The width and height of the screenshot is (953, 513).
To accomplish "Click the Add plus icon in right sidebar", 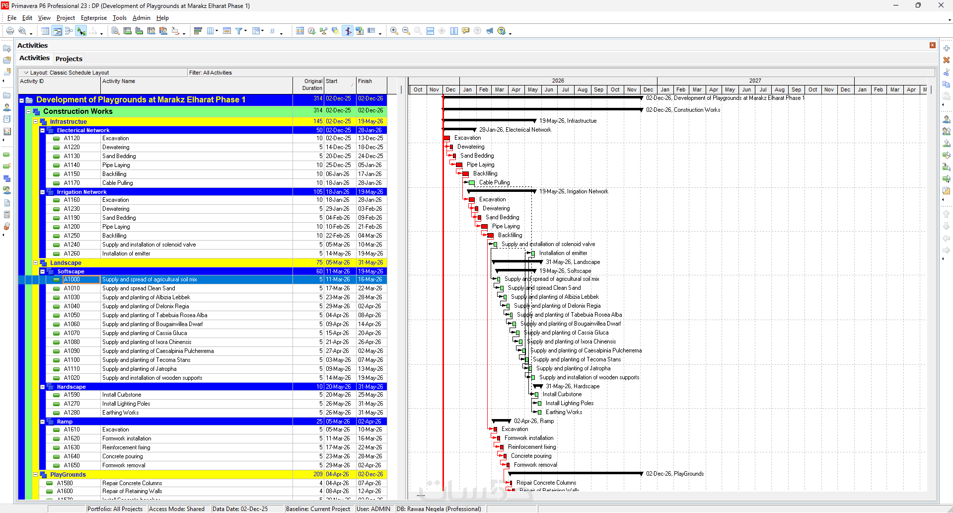I will coord(946,48).
